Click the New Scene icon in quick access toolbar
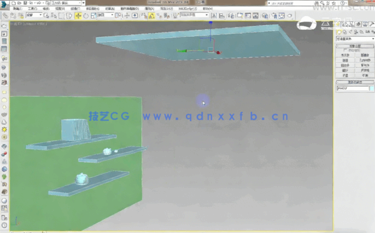375x233 pixels. [13, 3]
